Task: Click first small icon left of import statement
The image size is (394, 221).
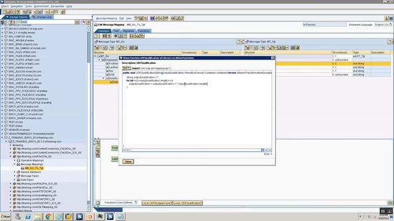Action: click(124, 68)
